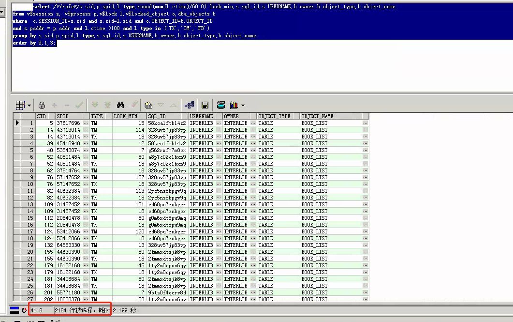Select SID cell 201 in row 26
Viewport: 513px width, 322px height.
[x=45, y=292]
